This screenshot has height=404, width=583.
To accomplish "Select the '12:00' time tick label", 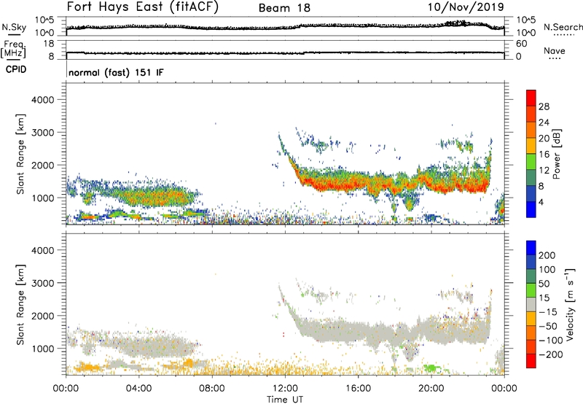I will point(285,389).
